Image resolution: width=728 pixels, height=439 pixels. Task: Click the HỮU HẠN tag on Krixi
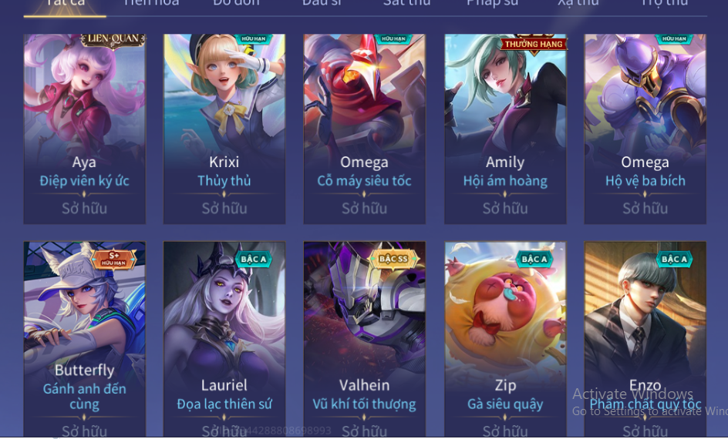(x=254, y=39)
